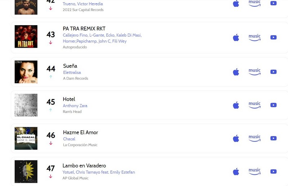
Task: Select the El Chacal cover thumbnail
Action: tap(26, 138)
